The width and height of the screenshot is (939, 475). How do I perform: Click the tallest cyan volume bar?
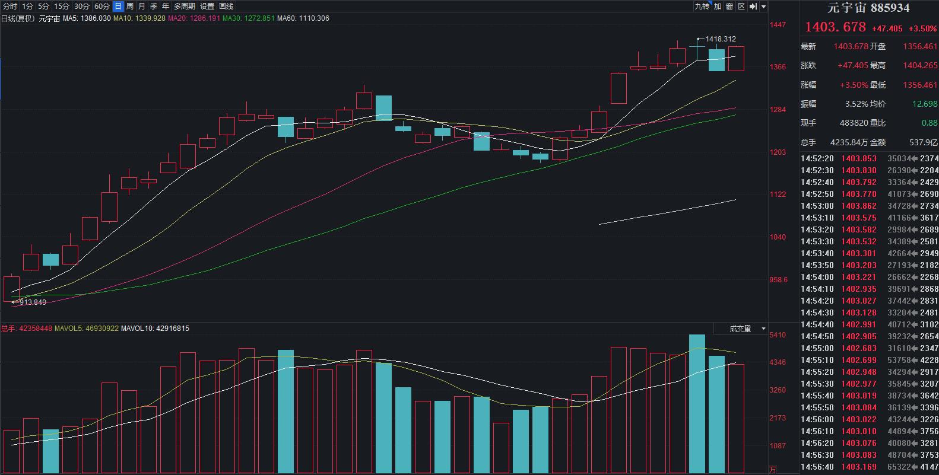coord(697,403)
